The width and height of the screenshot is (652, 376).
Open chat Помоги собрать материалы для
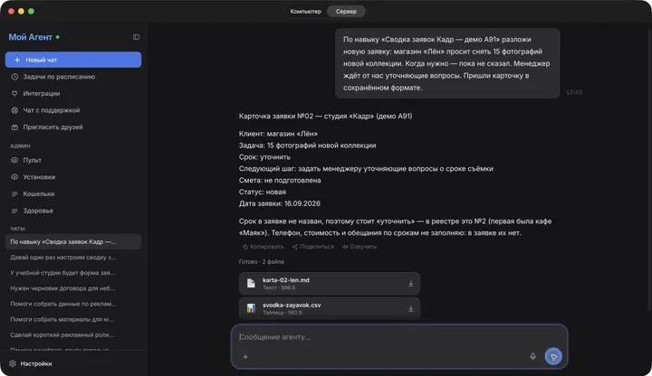[73, 319]
